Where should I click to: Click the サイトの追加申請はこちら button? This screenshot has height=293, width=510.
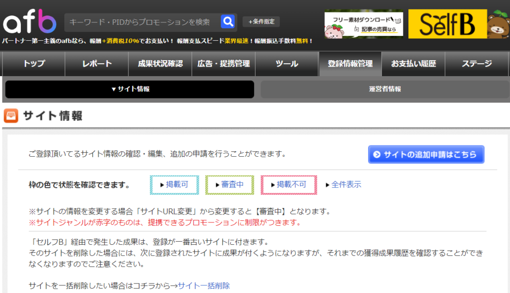[x=426, y=154]
